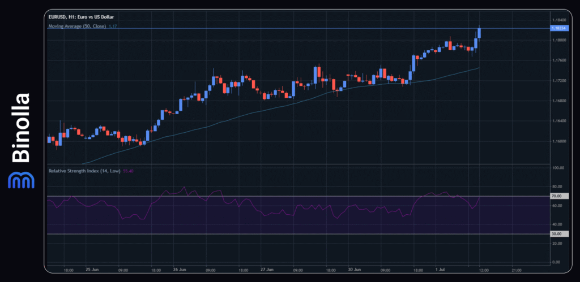Click the 30 Jun date on time axis
Screen dimensions: 580x282
click(x=355, y=270)
